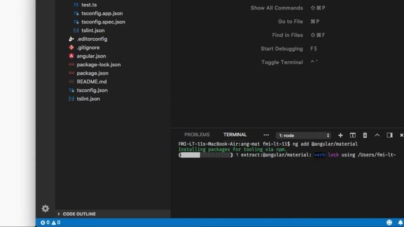
Task: Click the .gitignore git icon
Action: 71,47
